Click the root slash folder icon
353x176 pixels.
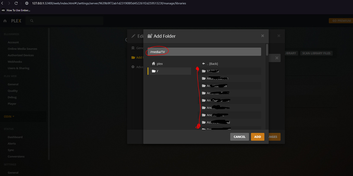[x=154, y=71]
